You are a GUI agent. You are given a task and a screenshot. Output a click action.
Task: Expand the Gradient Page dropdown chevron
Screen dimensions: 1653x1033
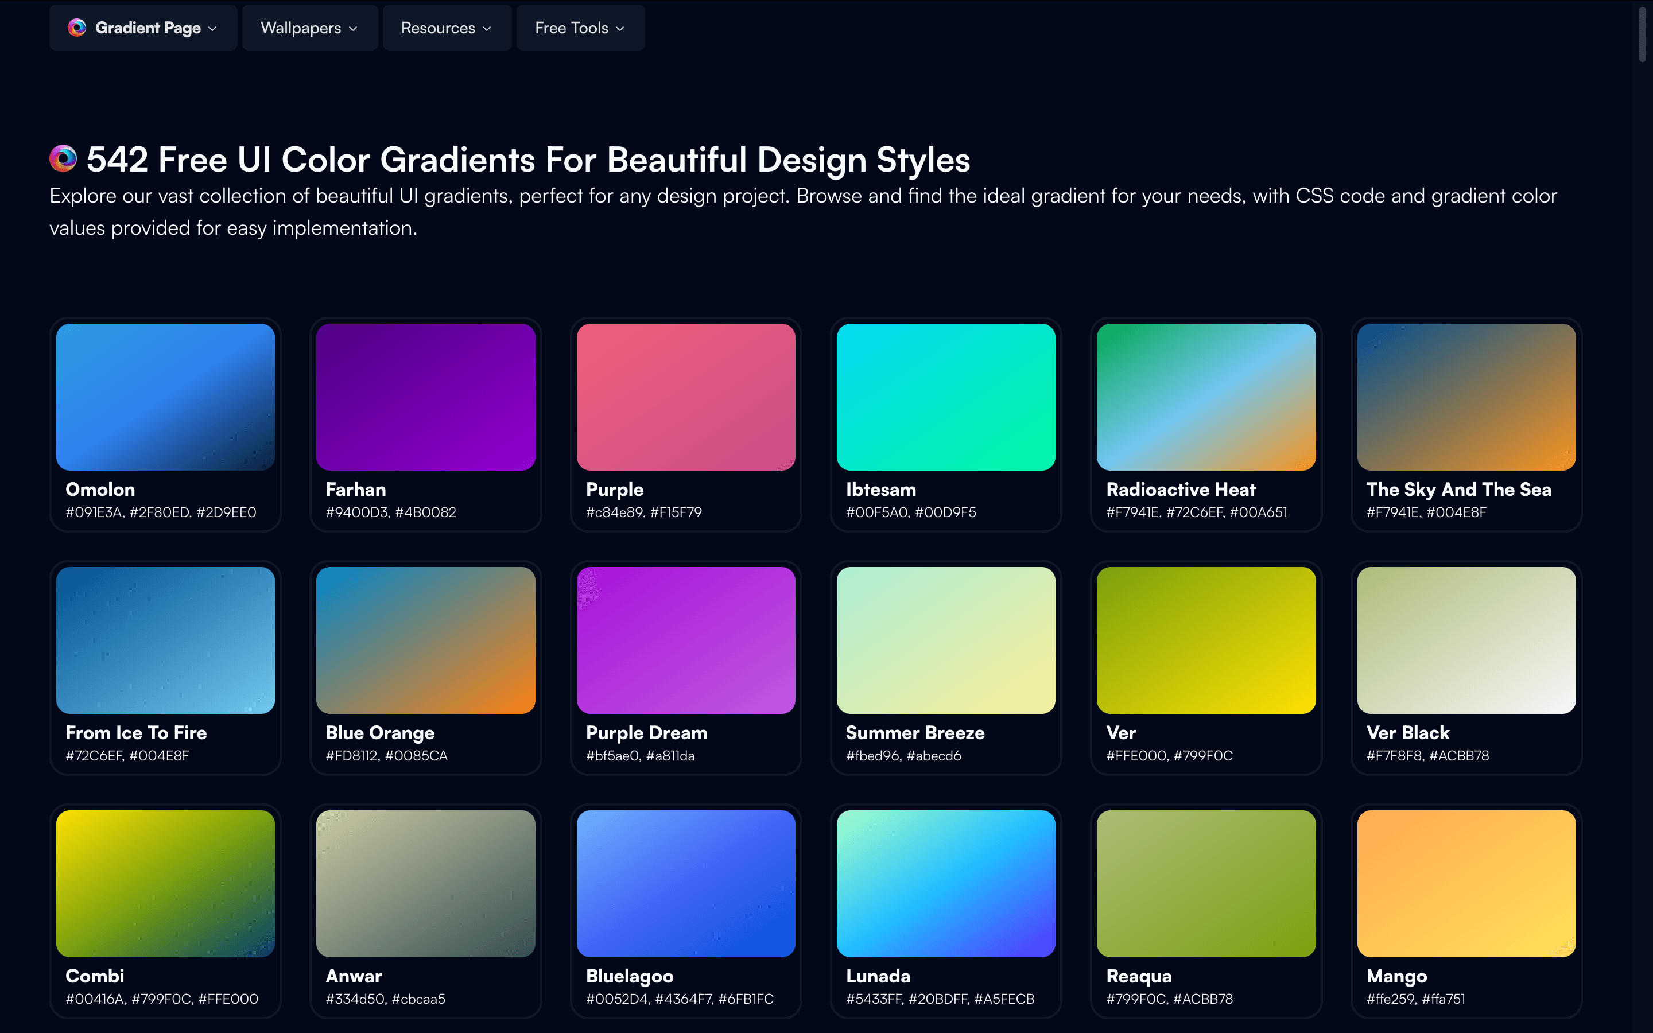pyautogui.click(x=212, y=28)
